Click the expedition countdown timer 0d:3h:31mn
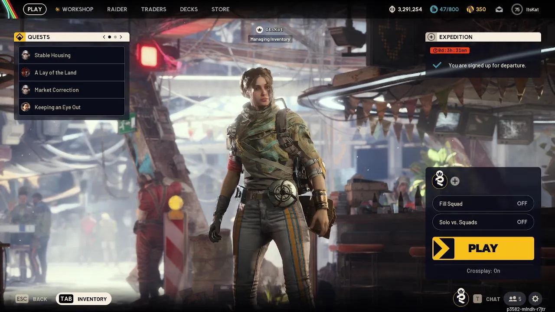 450,50
